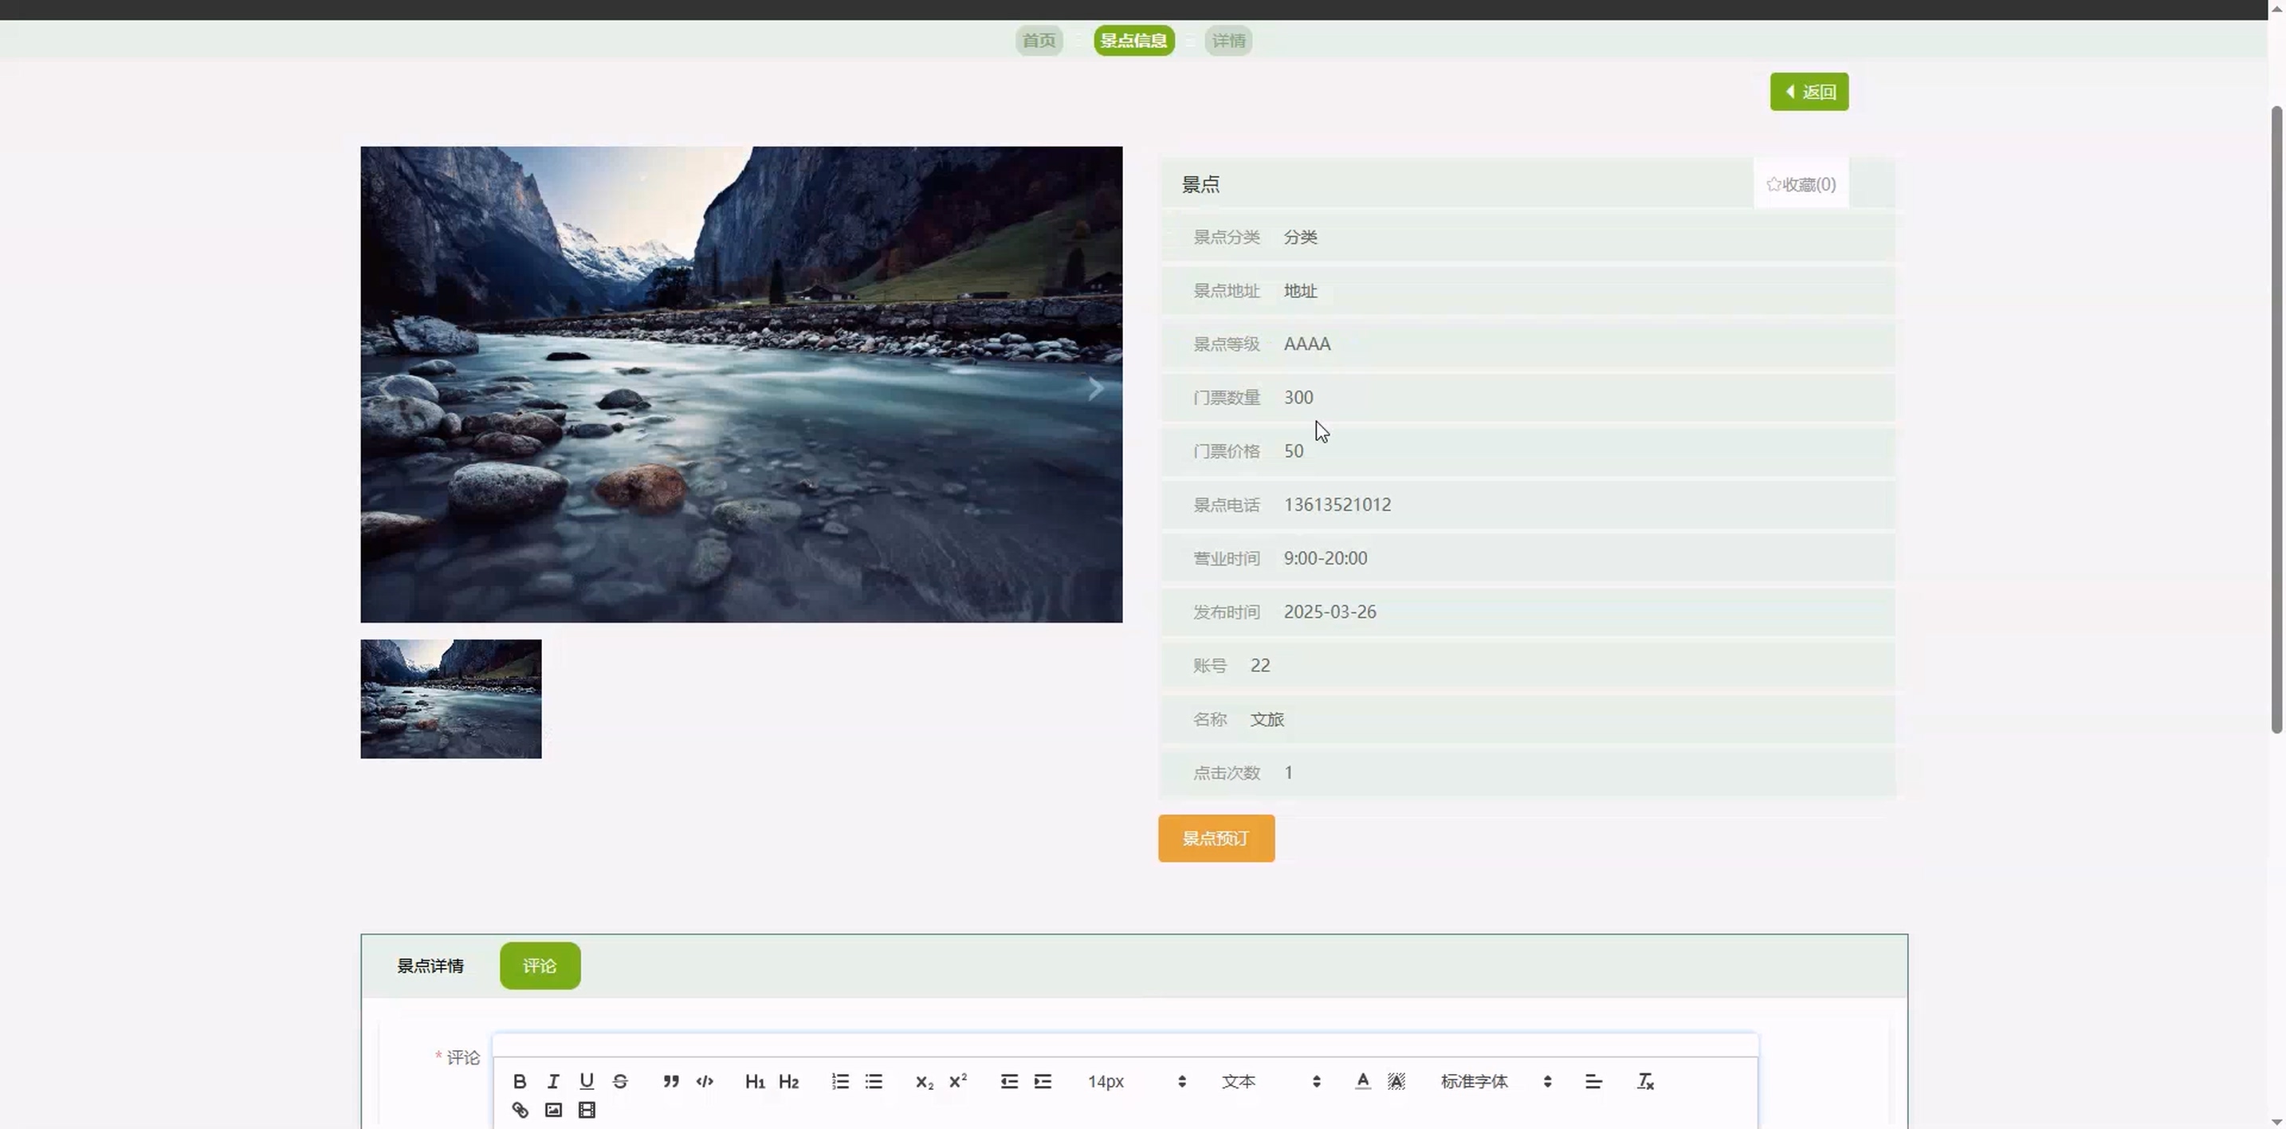Toggle italic formatting in the editor
This screenshot has width=2286, height=1129.
[553, 1081]
